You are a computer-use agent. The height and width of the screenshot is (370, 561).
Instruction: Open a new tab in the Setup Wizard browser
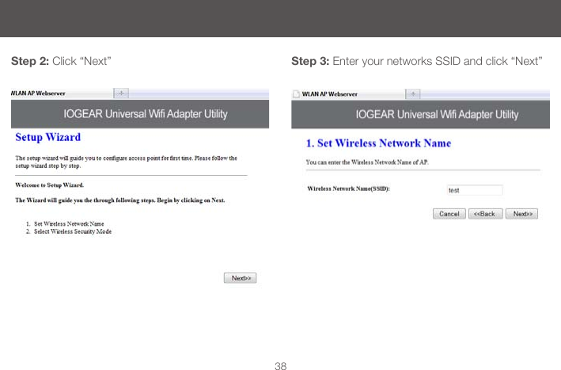(x=121, y=93)
